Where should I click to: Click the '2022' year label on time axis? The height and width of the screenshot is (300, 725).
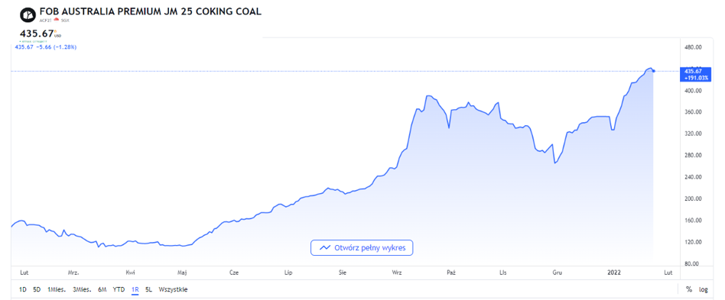pyautogui.click(x=613, y=273)
